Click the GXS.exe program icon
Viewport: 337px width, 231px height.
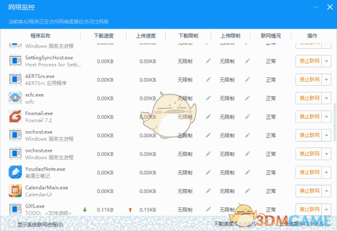(x=15, y=209)
